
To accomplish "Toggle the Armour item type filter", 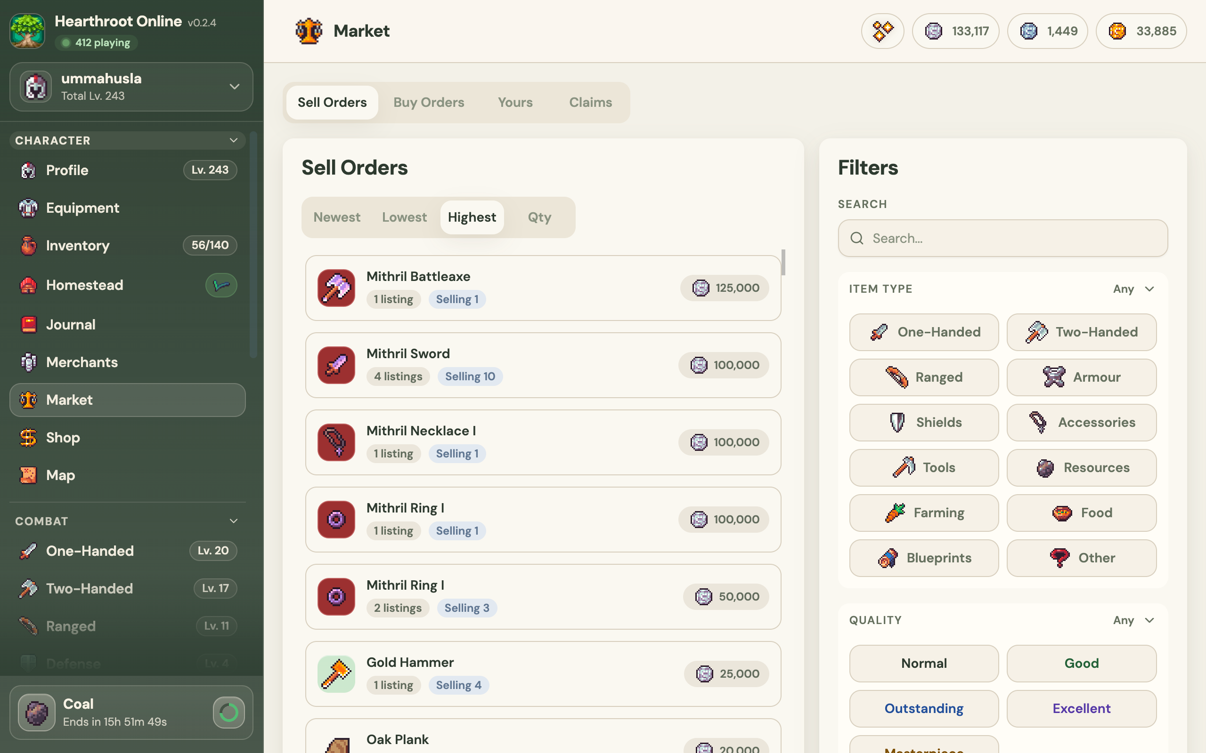I will (1082, 377).
